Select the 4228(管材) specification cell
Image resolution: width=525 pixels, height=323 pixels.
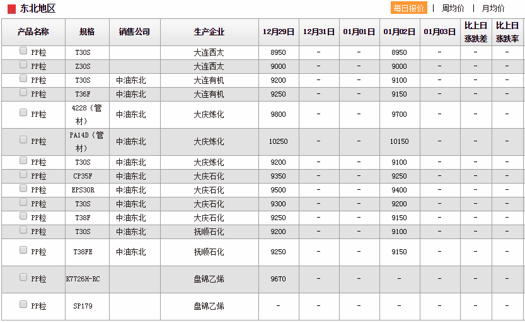click(x=87, y=115)
